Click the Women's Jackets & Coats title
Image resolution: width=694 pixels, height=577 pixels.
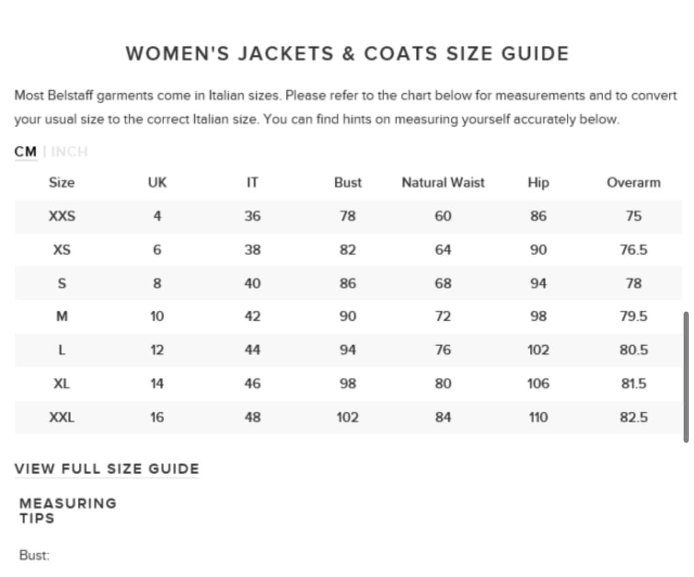(x=347, y=54)
